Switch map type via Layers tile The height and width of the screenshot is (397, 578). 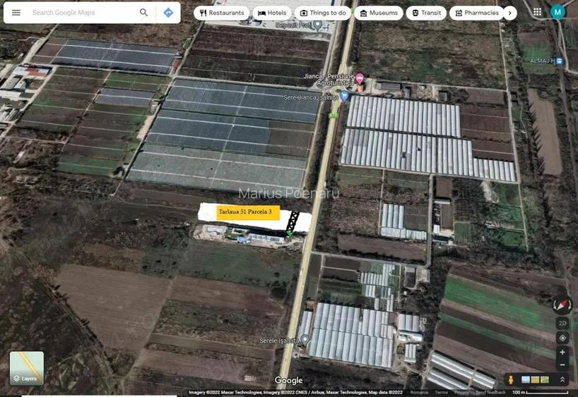coord(27,368)
